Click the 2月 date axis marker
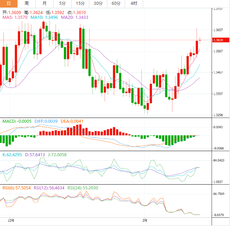 click(x=145, y=220)
